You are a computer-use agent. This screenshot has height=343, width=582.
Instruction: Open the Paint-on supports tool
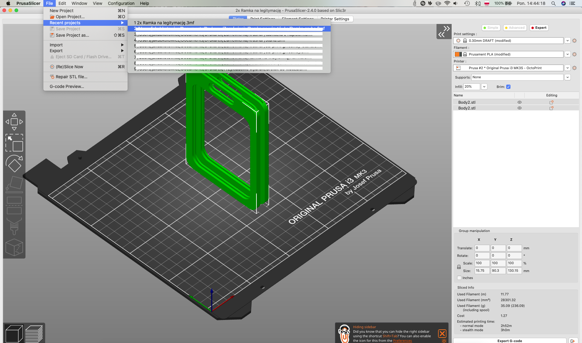click(14, 227)
